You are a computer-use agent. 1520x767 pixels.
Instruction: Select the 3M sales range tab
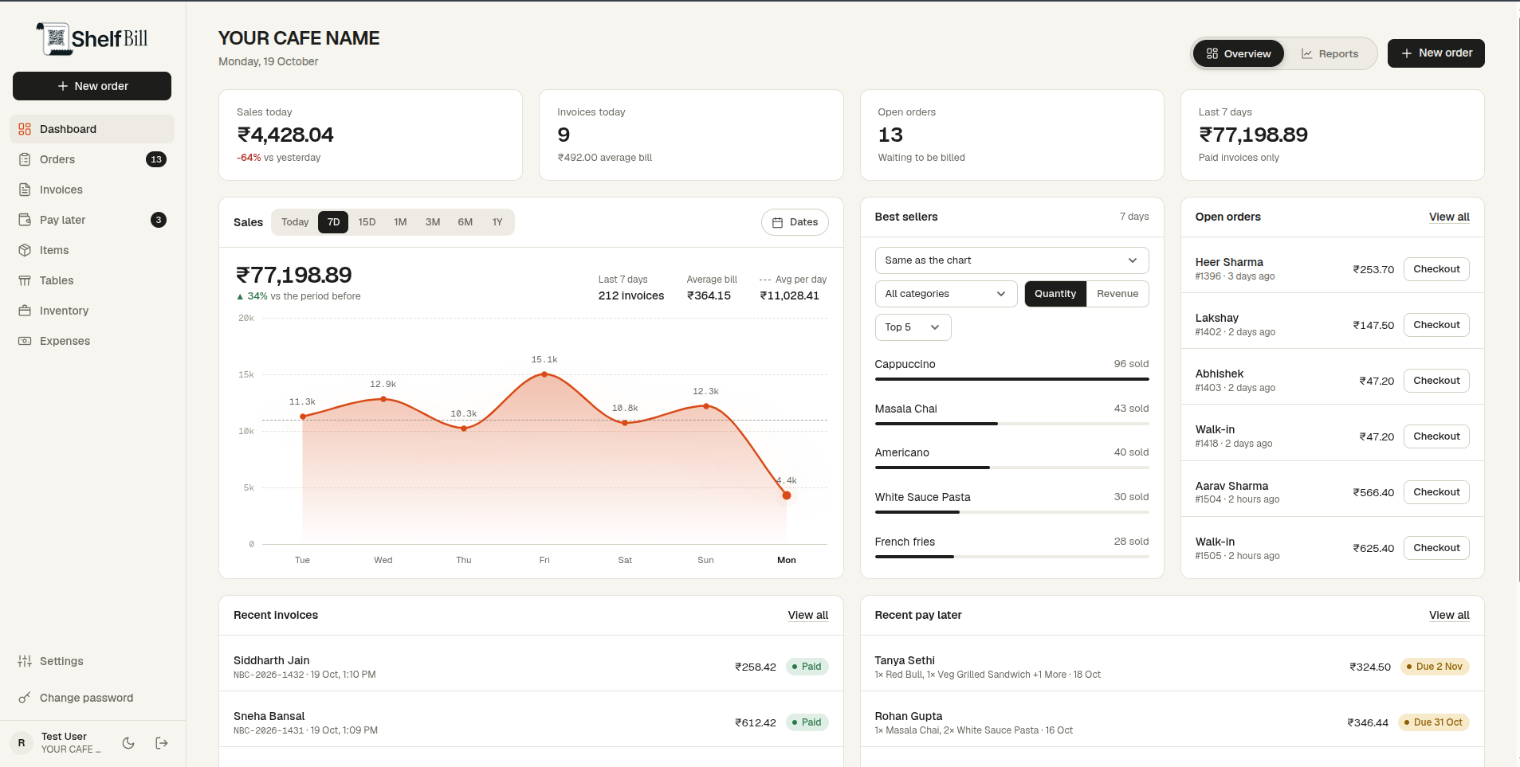point(433,222)
